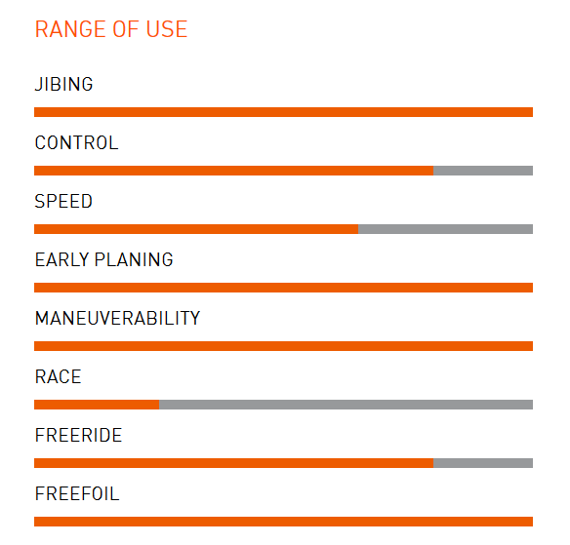
Task: Click the SPEED label text
Action: (x=63, y=201)
